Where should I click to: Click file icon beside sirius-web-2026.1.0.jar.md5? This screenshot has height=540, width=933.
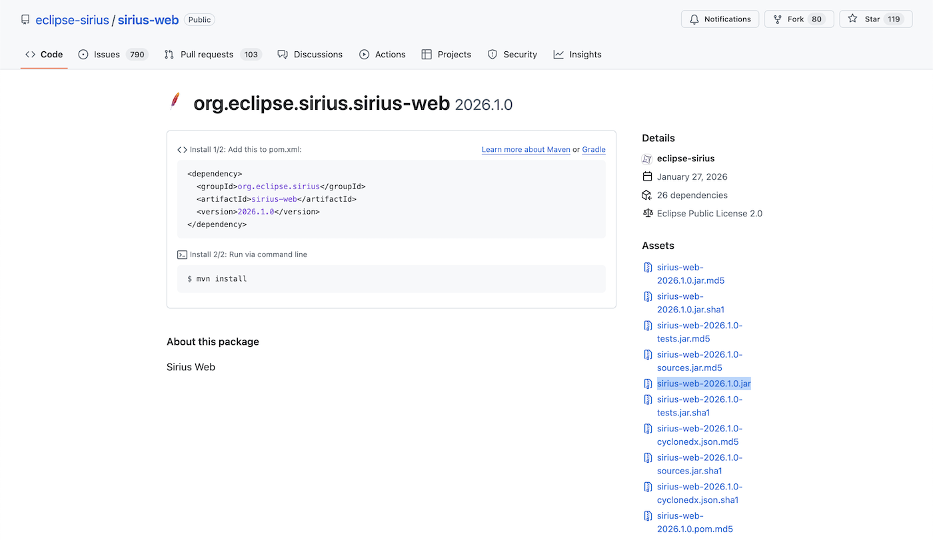[x=648, y=268]
